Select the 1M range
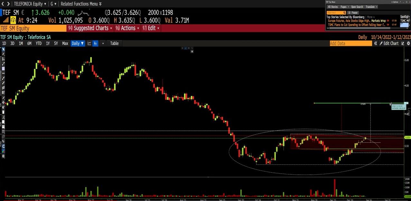This screenshot has width=411, height=201. (21, 43)
